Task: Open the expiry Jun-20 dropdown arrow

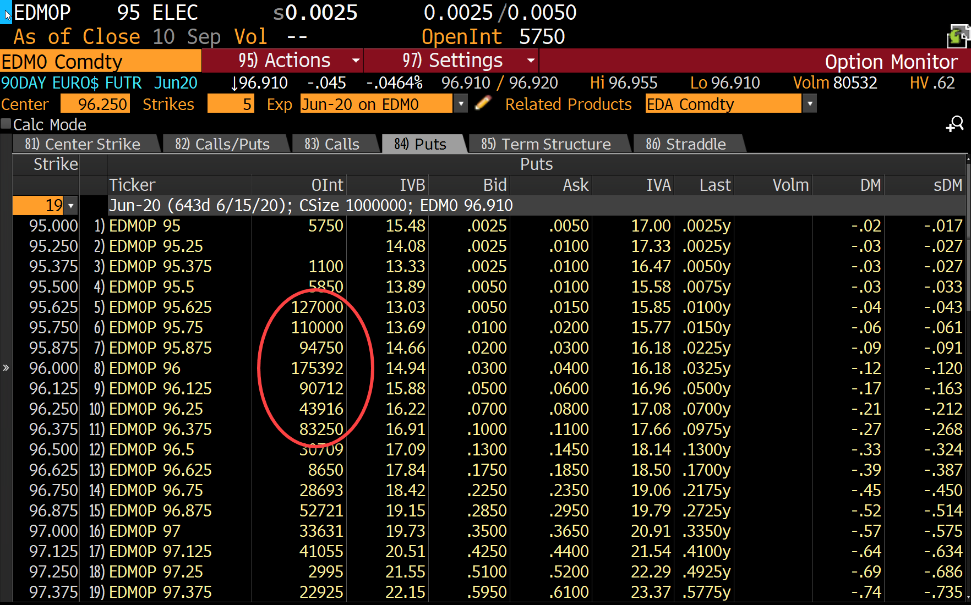Action: [x=461, y=104]
